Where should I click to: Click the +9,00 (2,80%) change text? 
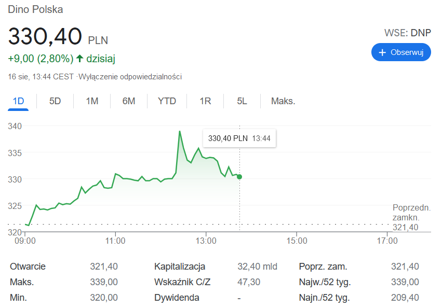[x=41, y=59]
